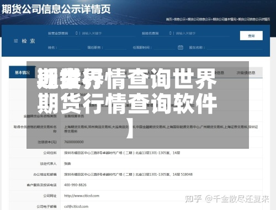
Task: Focus the 现任职务 input field
Action: coord(115,47)
